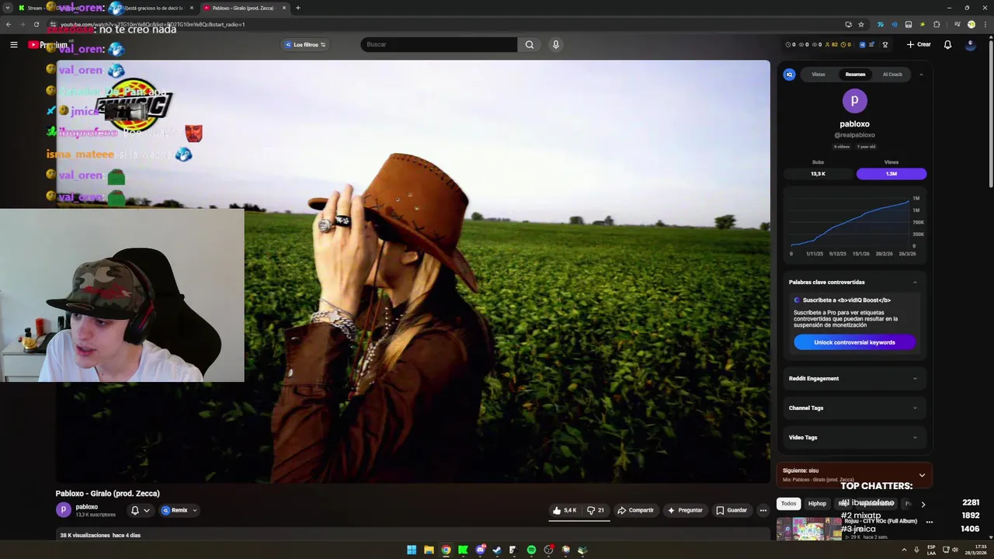Image resolution: width=994 pixels, height=559 pixels.
Task: Open the Remix dropdown
Action: tap(179, 510)
